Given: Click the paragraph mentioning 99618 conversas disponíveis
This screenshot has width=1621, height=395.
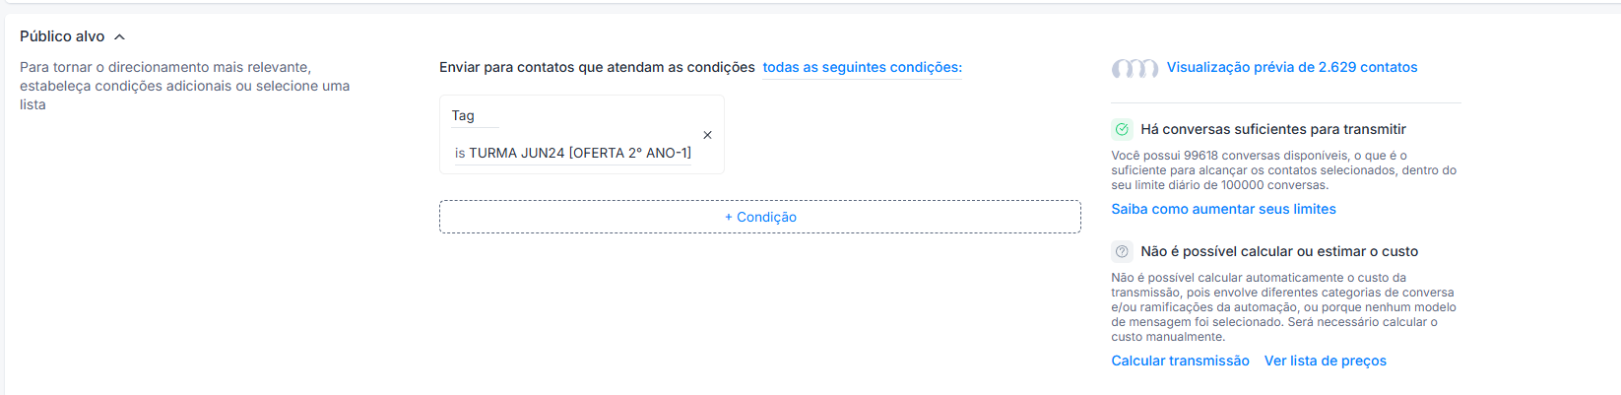Looking at the screenshot, I should 1284,170.
